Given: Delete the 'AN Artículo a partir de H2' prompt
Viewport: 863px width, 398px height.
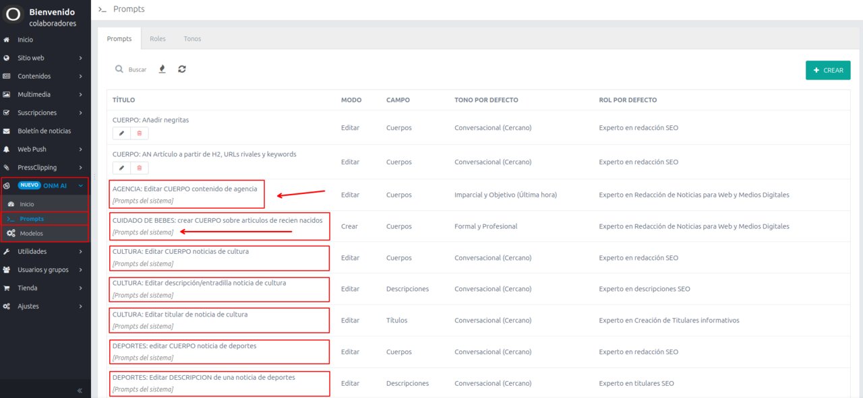Looking at the screenshot, I should pos(140,168).
